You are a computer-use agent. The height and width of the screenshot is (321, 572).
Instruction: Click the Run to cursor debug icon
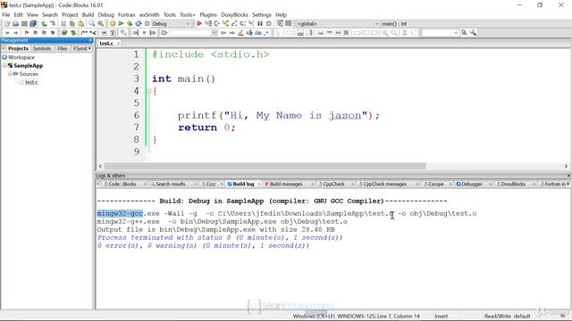tap(208, 24)
